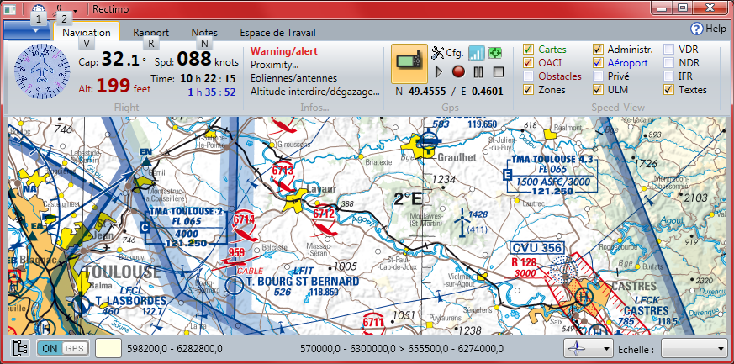Click the 6712 ULM field marker on map
This screenshot has width=734, height=364.
(x=325, y=221)
